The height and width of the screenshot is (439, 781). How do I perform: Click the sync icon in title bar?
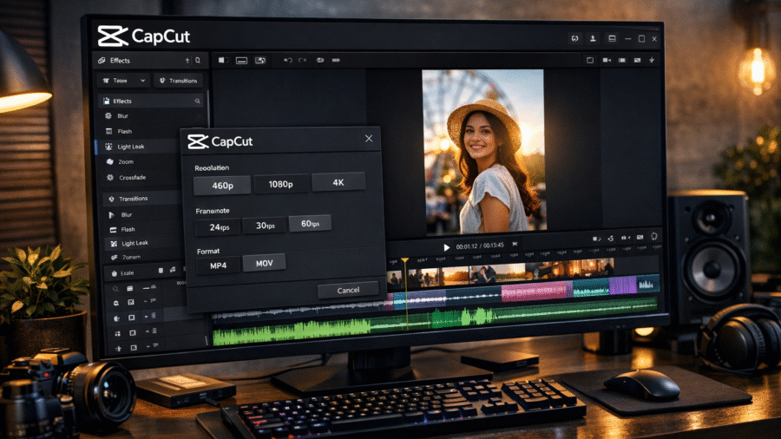(x=574, y=38)
